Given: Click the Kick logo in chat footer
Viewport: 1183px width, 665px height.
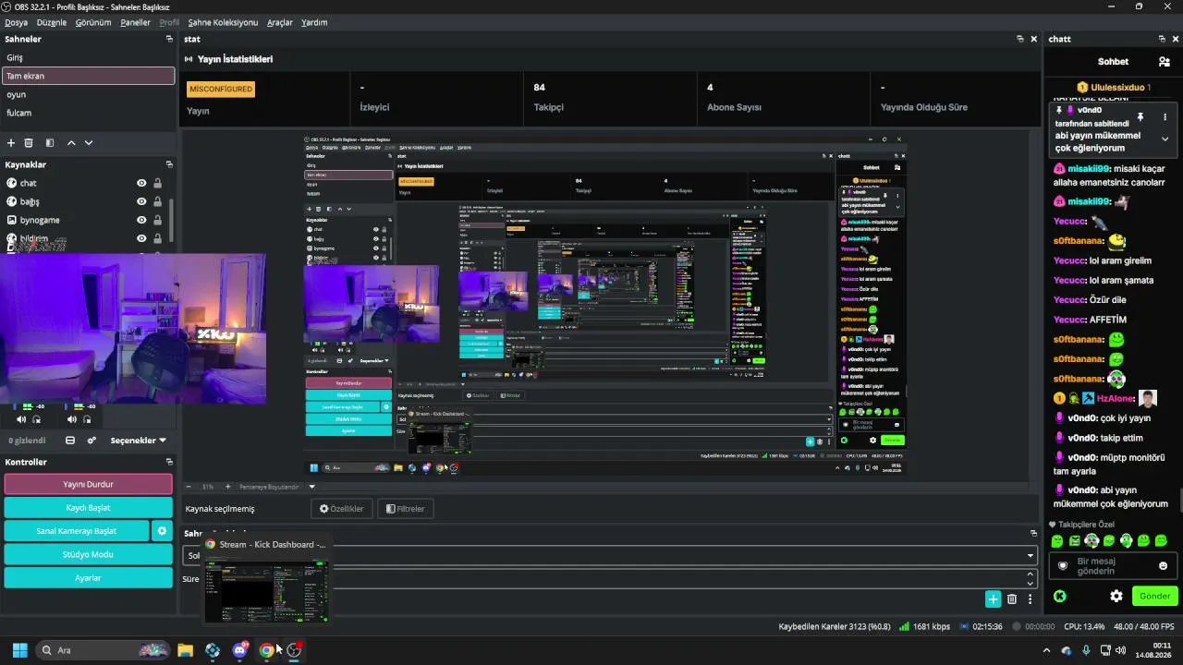Looking at the screenshot, I should [x=1060, y=597].
